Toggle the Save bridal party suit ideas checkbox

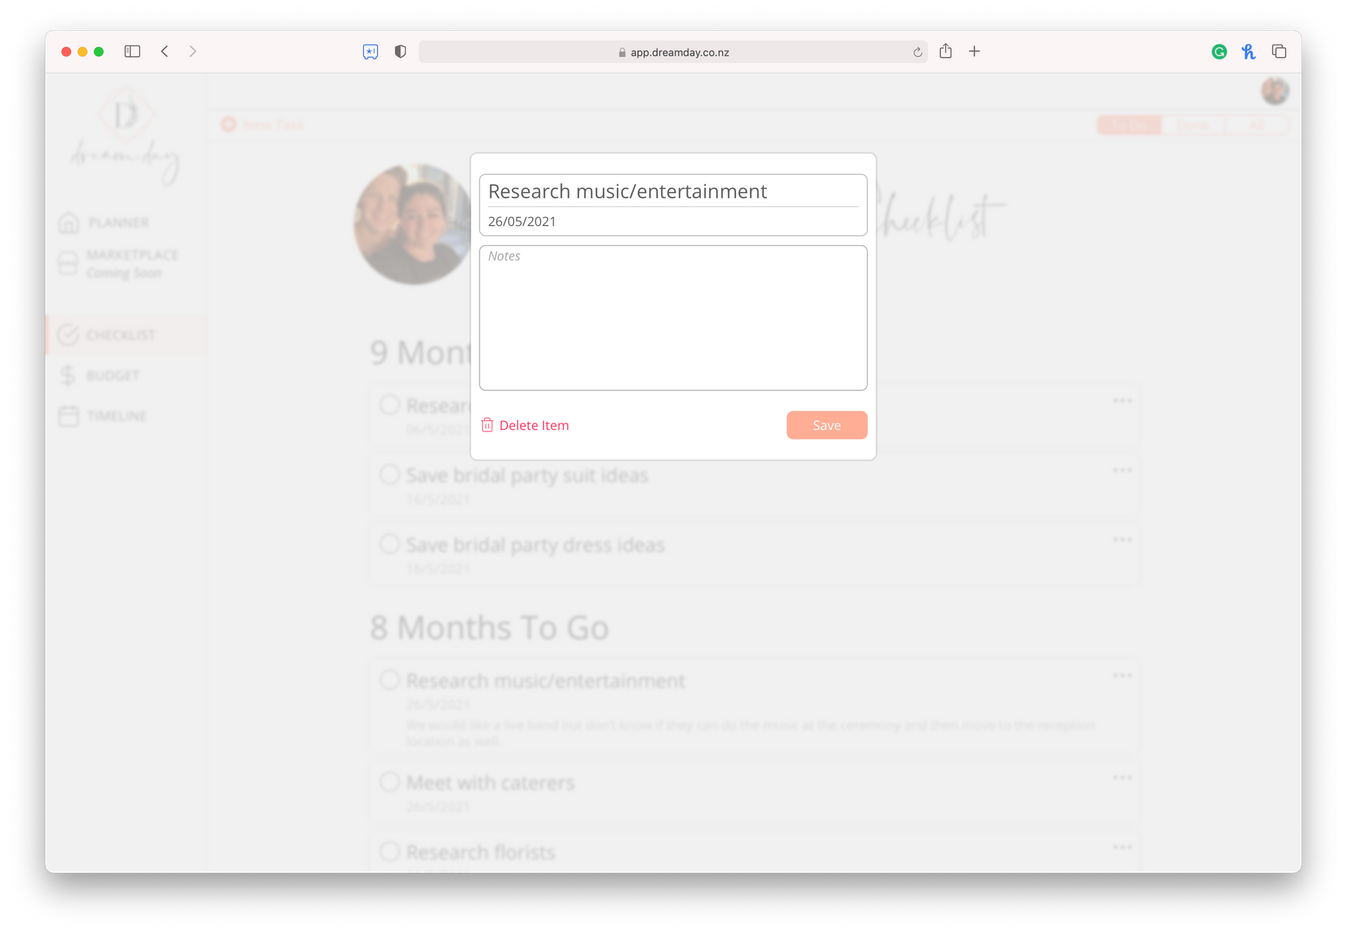click(x=389, y=474)
